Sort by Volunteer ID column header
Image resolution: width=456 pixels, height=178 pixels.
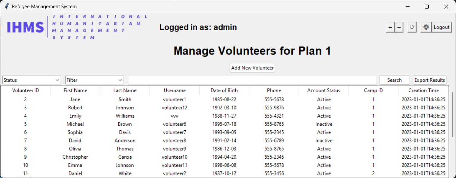(26, 90)
